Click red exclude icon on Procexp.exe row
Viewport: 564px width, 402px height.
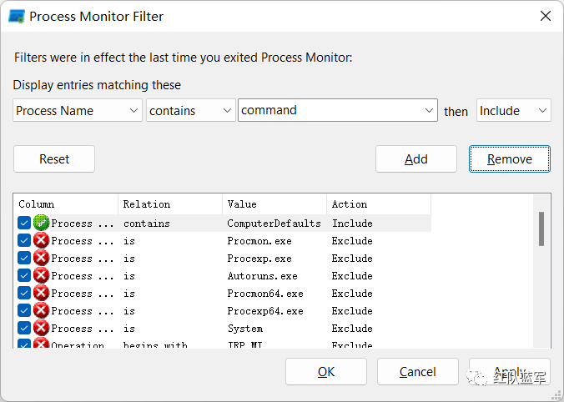pyautogui.click(x=41, y=259)
